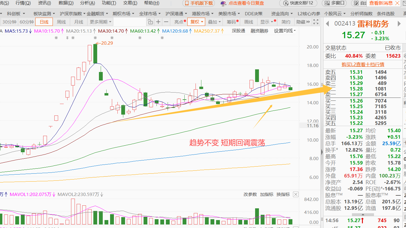Click 购买L2查看十档行情 link
This screenshot has width=406, height=228.
coord(363,64)
